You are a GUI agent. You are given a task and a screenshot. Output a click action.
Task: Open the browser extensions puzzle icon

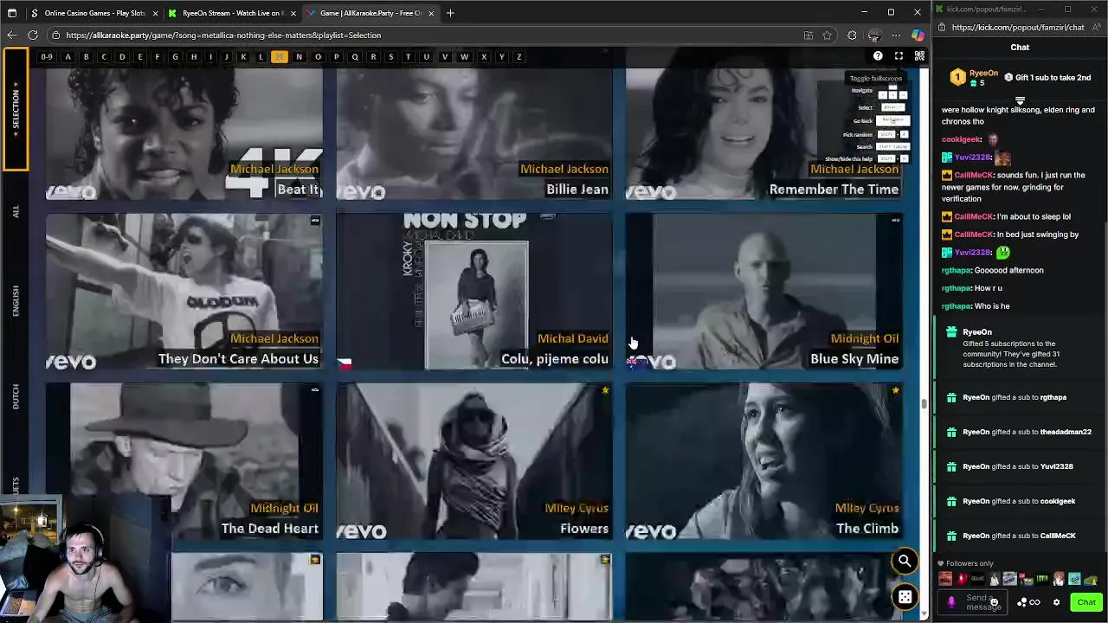(x=852, y=35)
